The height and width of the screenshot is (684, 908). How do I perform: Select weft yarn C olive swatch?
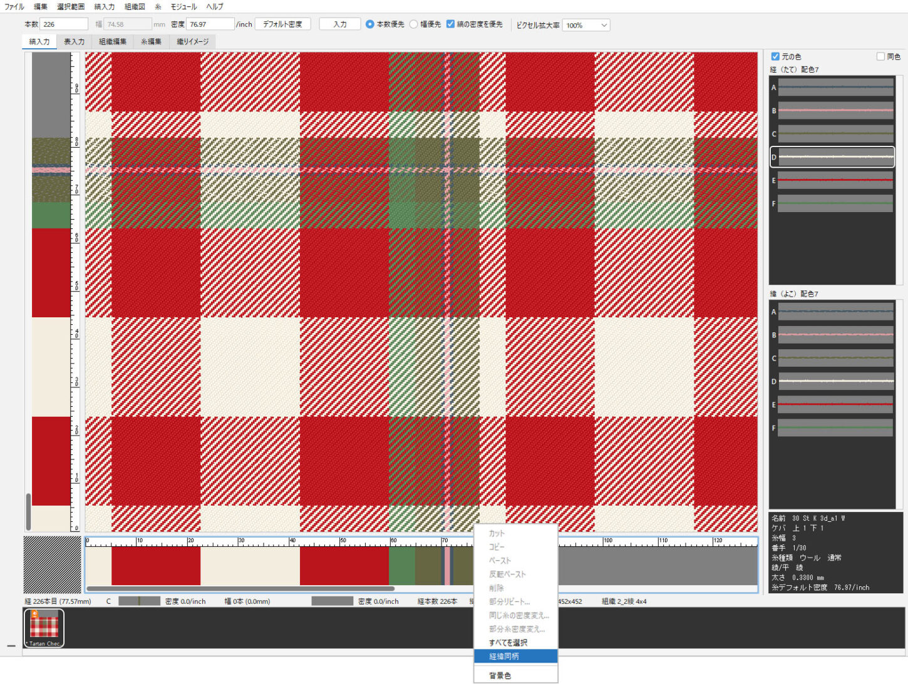(x=835, y=359)
